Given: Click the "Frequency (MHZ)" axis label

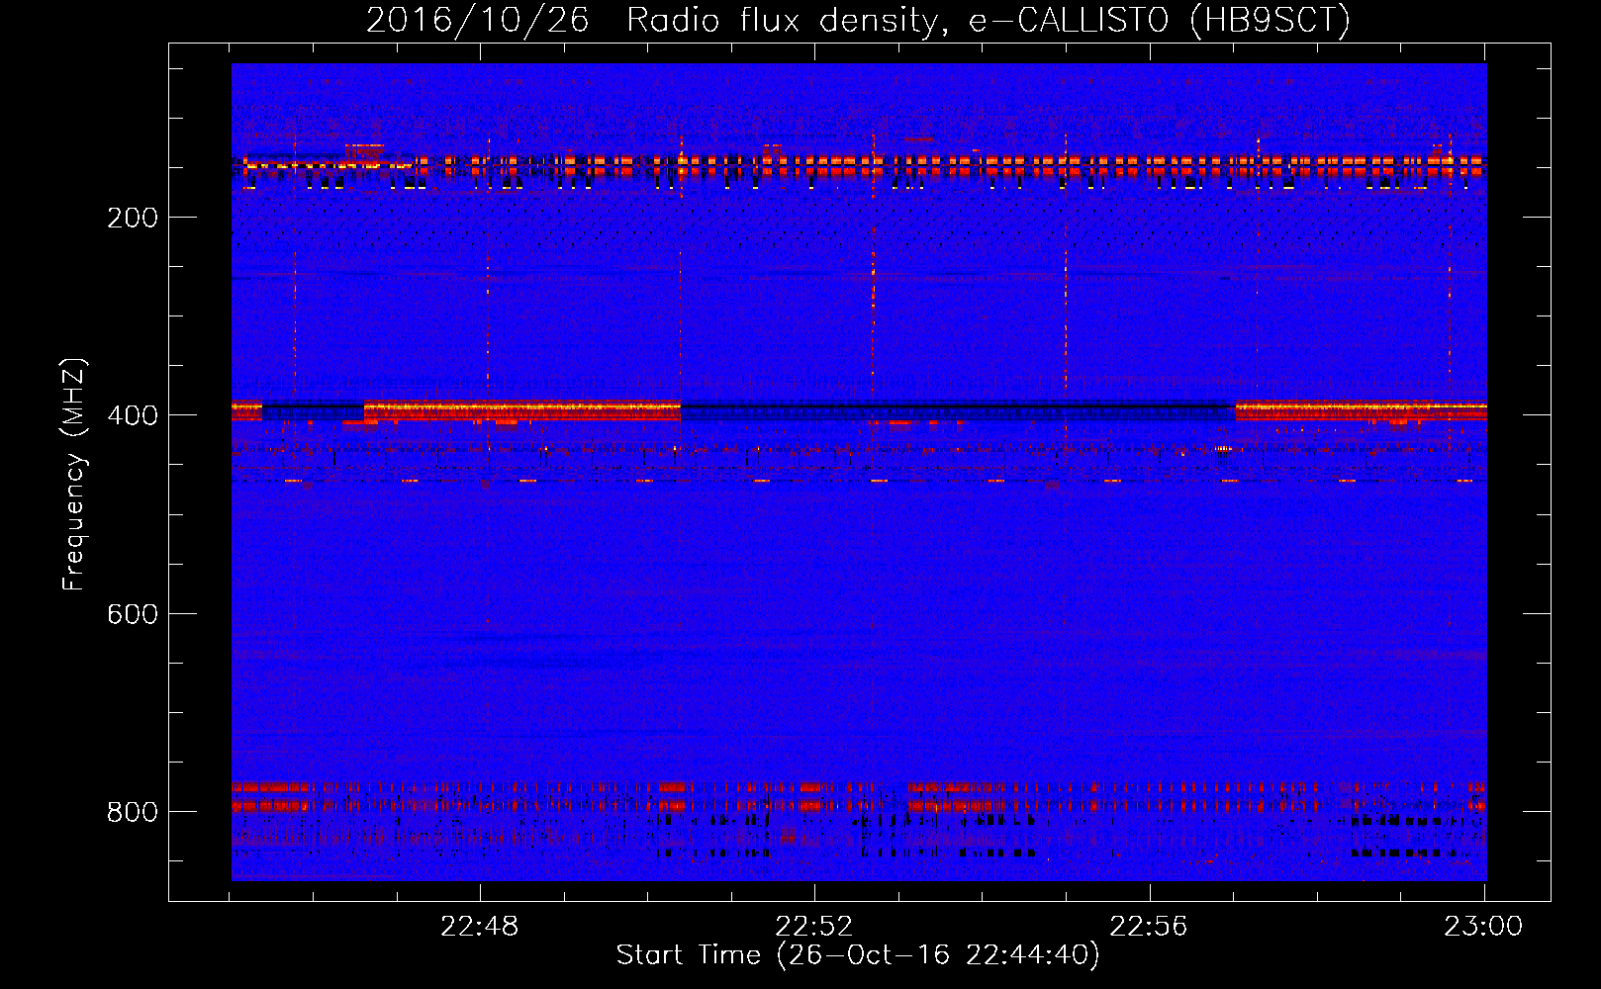Looking at the screenshot, I should [74, 475].
